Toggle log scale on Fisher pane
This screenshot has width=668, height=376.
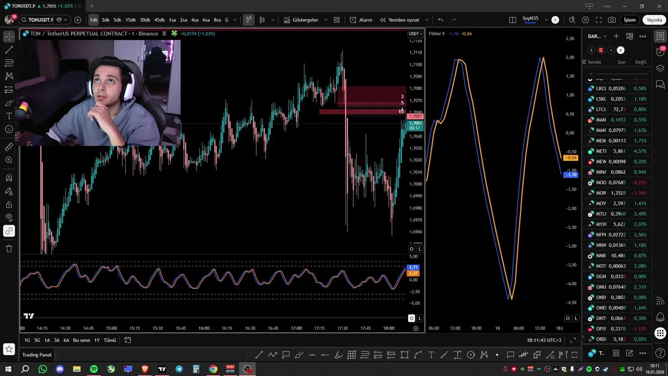[576, 318]
